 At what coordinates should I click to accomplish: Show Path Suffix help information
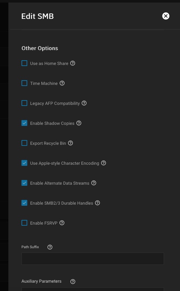(50, 247)
